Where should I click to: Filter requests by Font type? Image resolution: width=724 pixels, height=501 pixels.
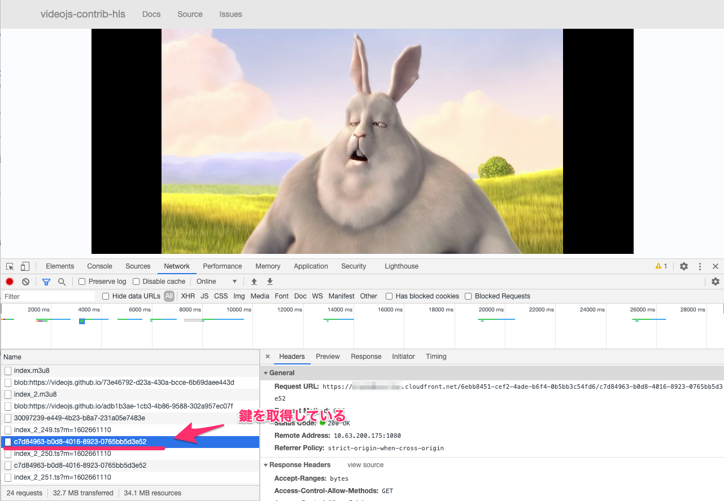282,296
